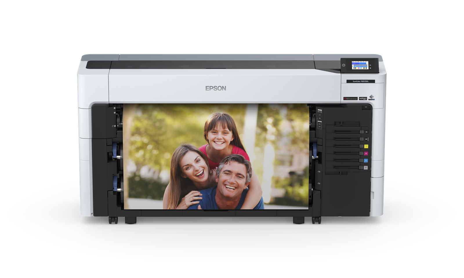Click the middle badge between Adobe and diamond
The height and width of the screenshot is (278, 464).
(x=363, y=98)
